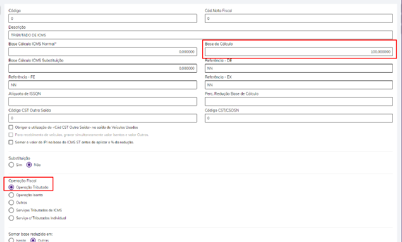Select the Código CST Outra Saída field
This screenshot has height=242, width=402.
102,118
